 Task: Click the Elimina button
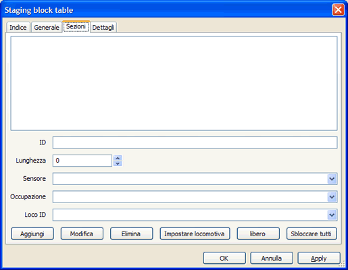[x=131, y=234]
